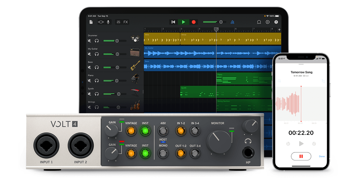The width and height of the screenshot is (356, 178).
Task: Adjust the master volume slider
Action: click(x=221, y=22)
